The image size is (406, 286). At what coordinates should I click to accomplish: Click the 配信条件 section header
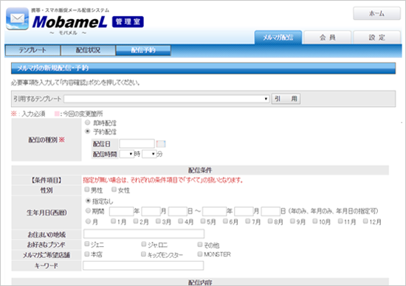pos(200,170)
